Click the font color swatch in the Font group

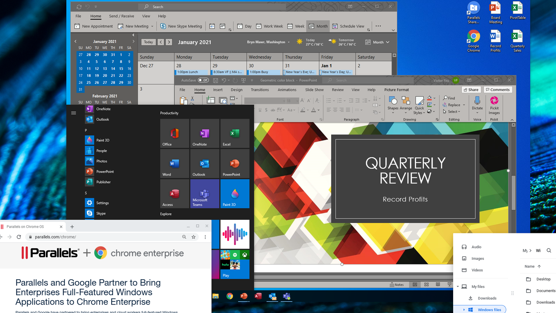click(313, 110)
